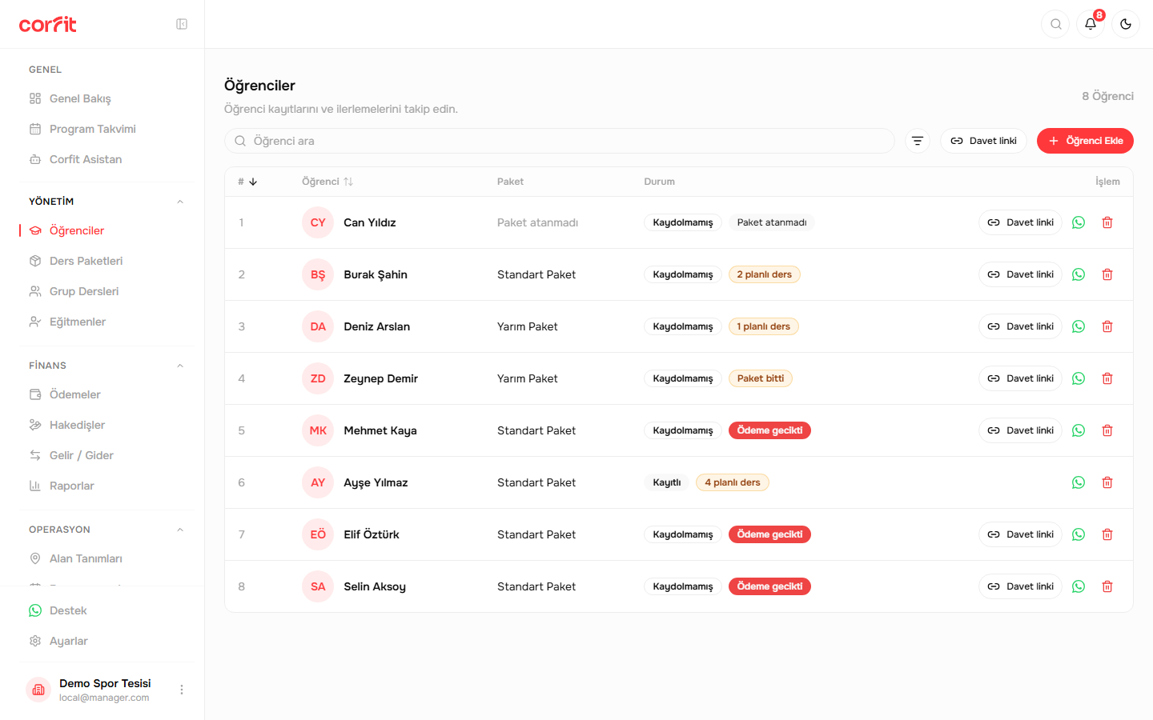Open account options menu beside Demo Spor Tesisi
This screenshot has height=720, width=1153.
(x=182, y=690)
